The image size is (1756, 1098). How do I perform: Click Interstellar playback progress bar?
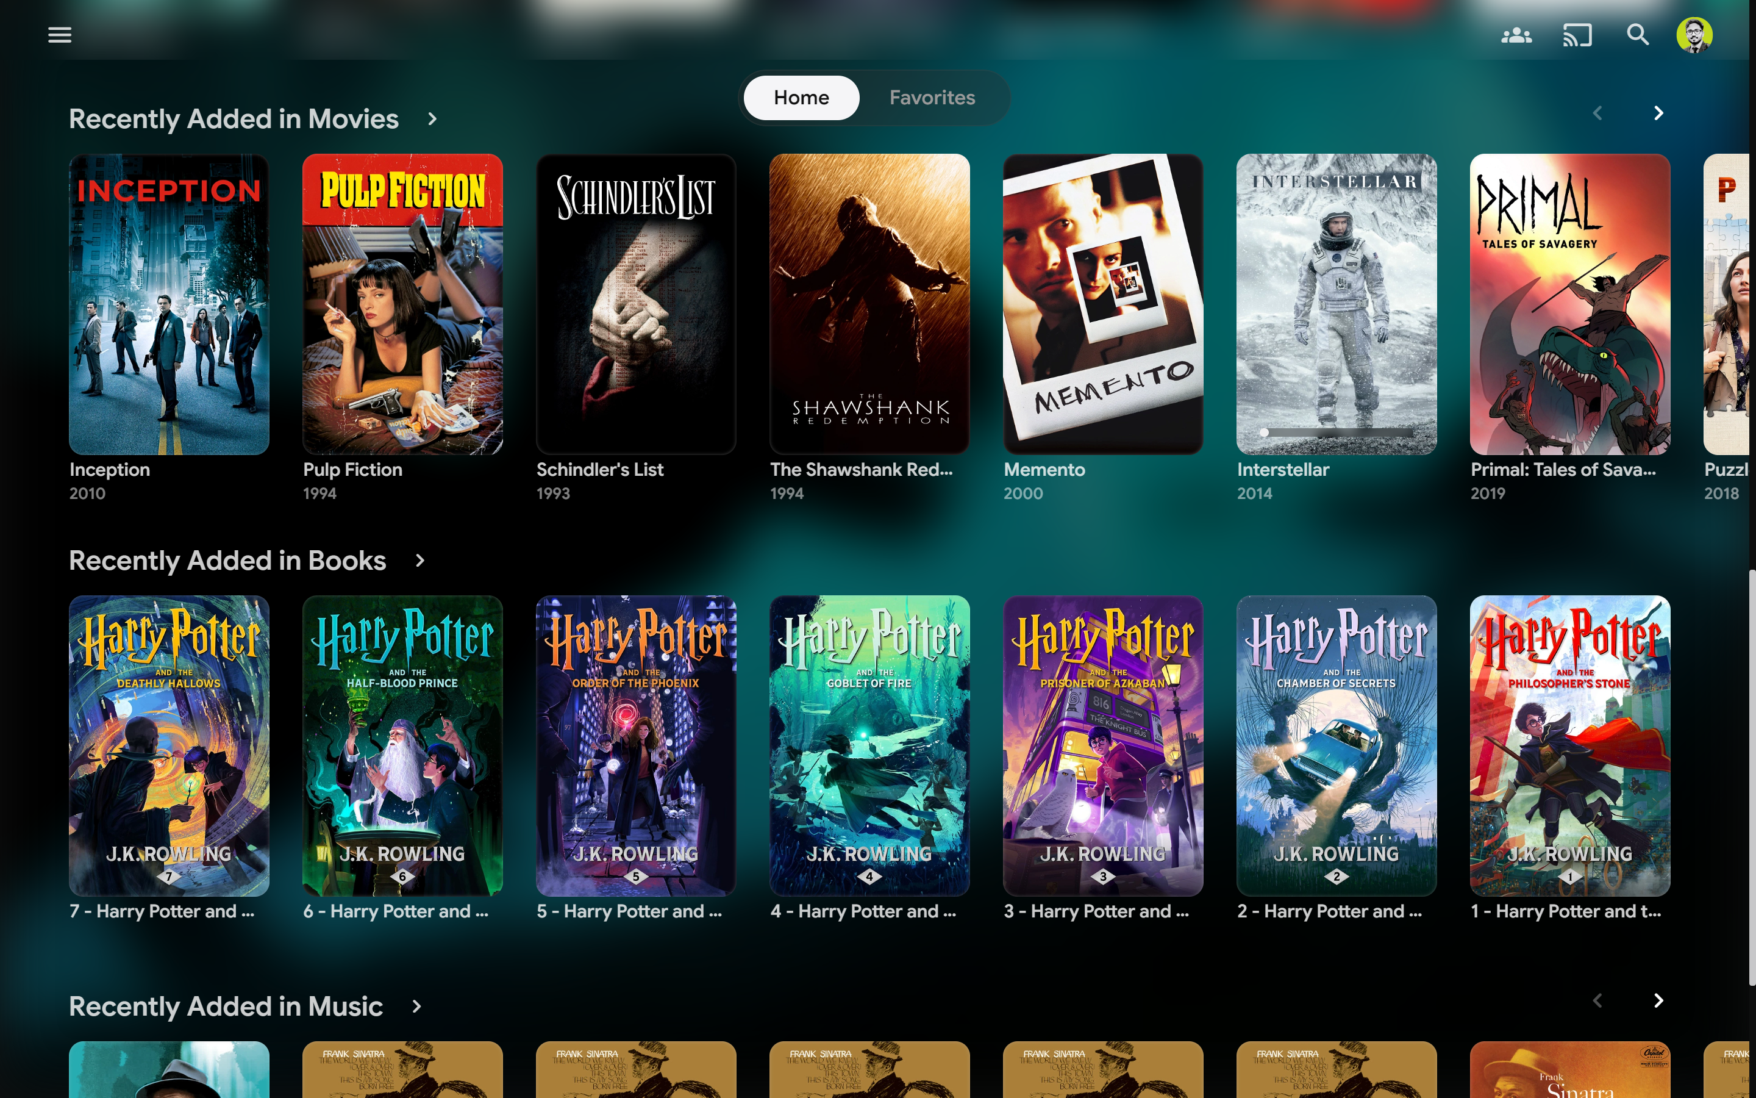[1336, 433]
